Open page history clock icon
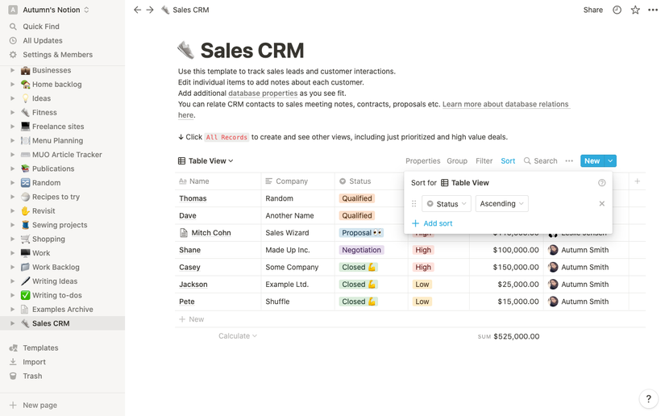This screenshot has width=665, height=416. [617, 10]
